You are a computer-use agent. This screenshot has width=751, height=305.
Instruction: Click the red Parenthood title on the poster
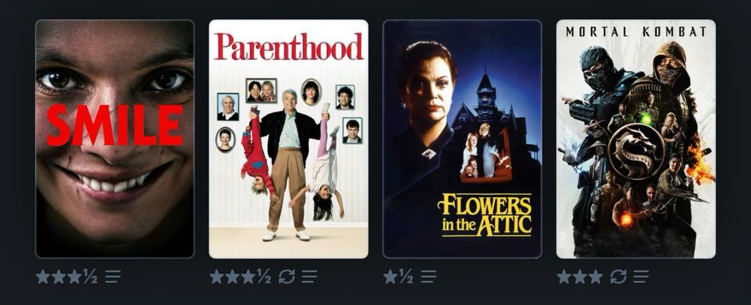pos(289,47)
